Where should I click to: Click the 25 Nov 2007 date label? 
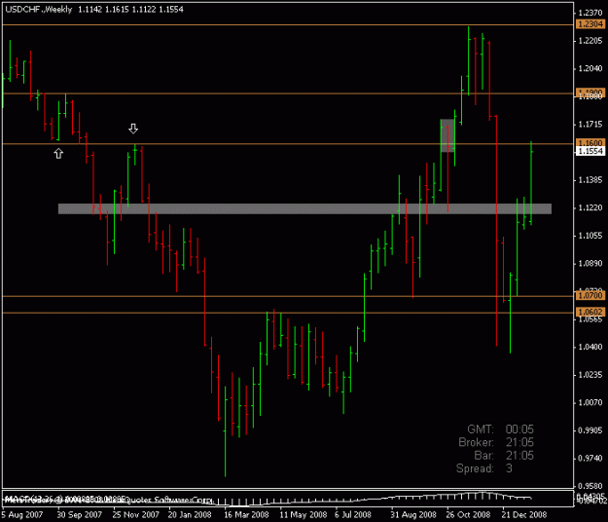136,515
